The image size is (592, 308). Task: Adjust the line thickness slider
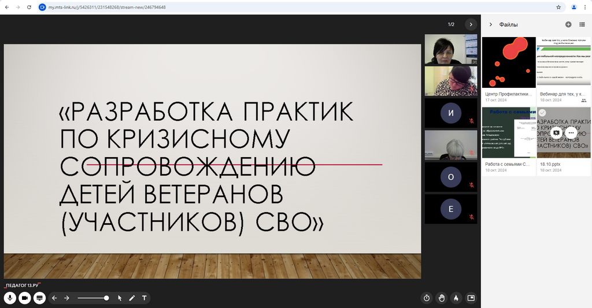[x=93, y=298]
